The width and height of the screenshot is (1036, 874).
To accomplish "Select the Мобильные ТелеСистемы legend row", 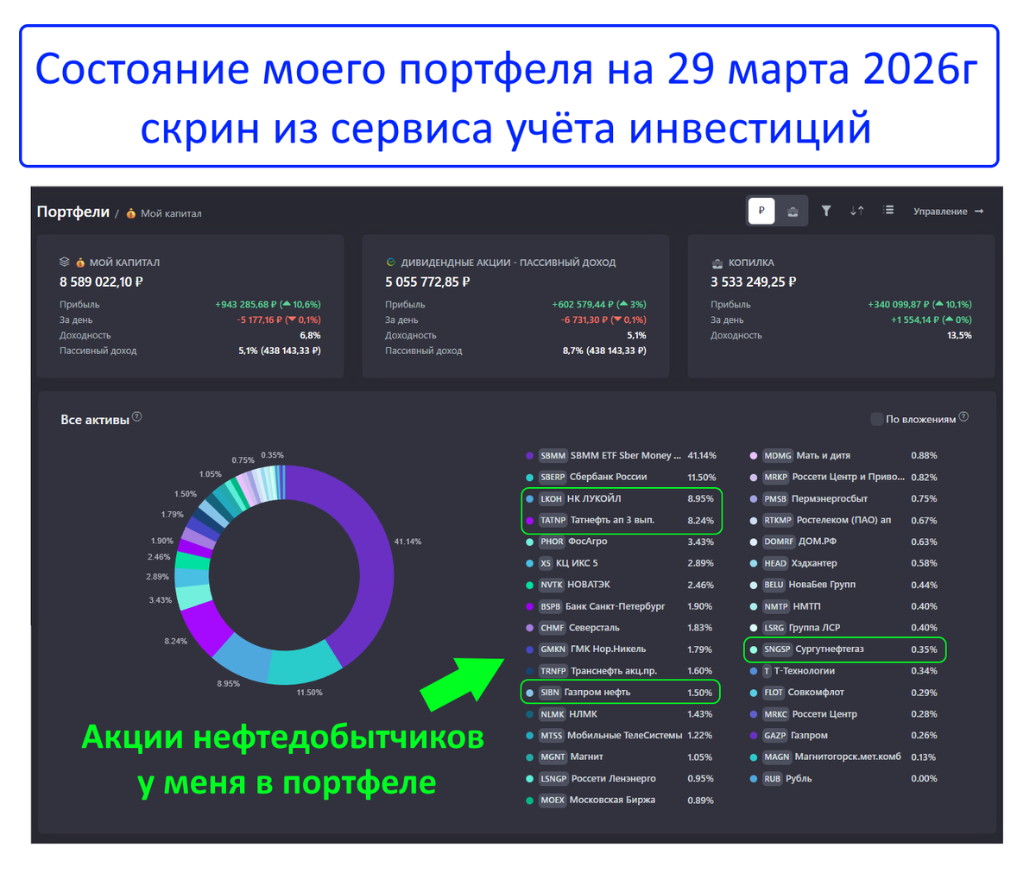I will click(620, 736).
